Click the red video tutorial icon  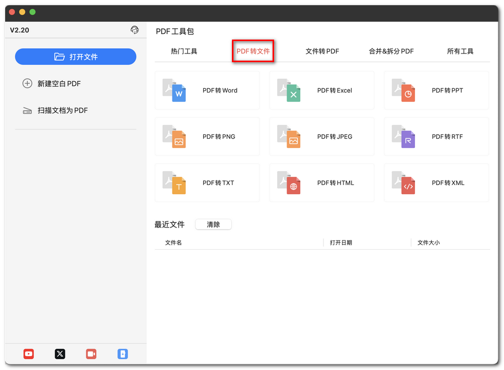tap(91, 354)
